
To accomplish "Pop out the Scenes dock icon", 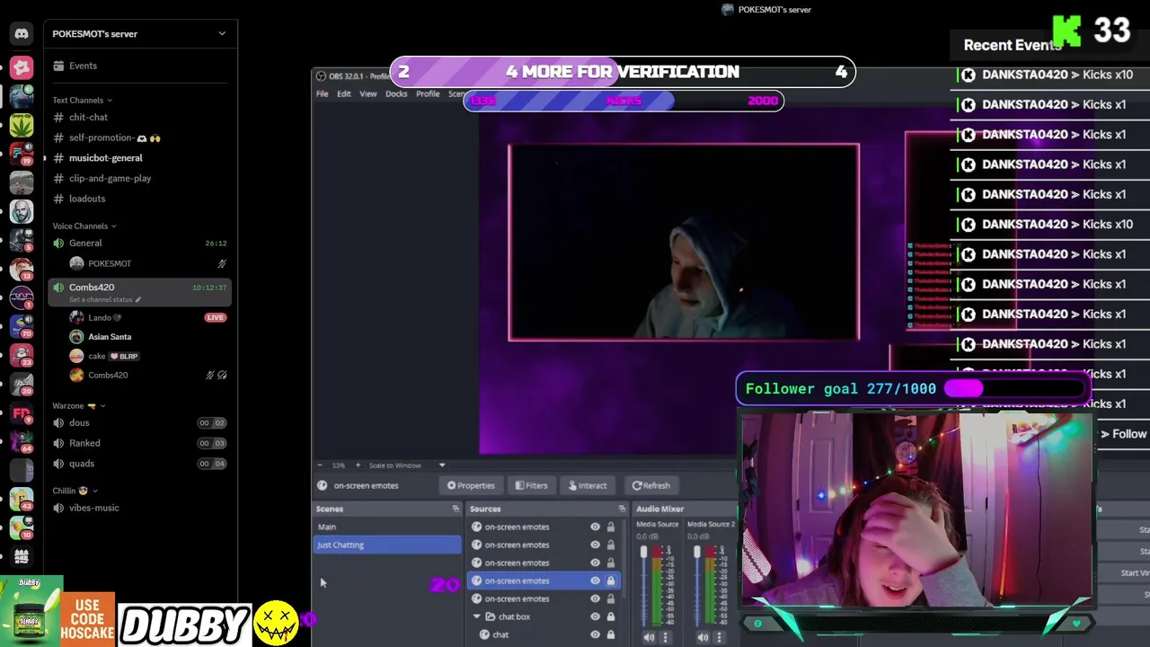I will 456,509.
